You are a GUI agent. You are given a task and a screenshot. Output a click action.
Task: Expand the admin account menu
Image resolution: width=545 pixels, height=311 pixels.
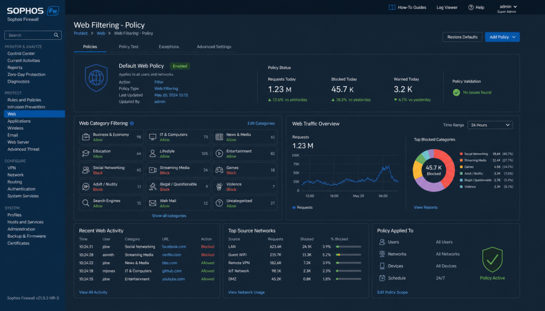pos(508,6)
